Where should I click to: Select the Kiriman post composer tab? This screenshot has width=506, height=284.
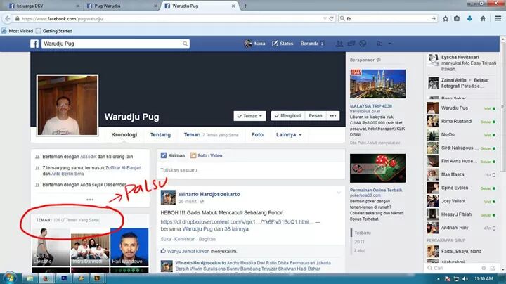(173, 155)
